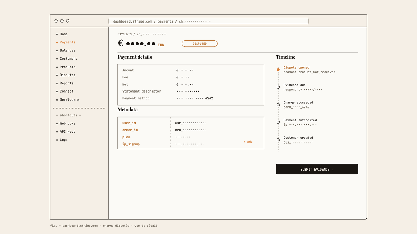This screenshot has width=417, height=234.
Task: Click + add in the Metadata box
Action: [x=248, y=142]
